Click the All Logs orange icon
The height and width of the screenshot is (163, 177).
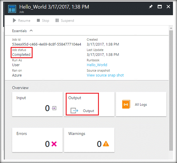point(126,104)
